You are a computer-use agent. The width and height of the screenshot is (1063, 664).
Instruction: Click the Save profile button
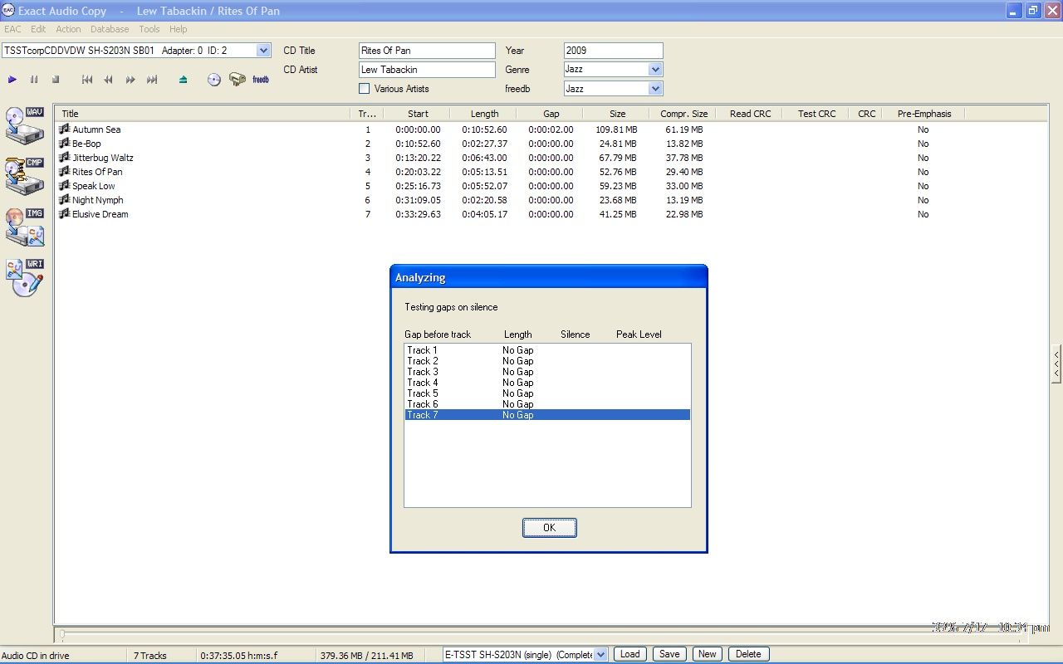click(669, 654)
